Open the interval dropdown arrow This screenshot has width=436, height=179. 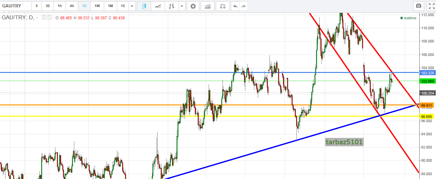(x=132, y=6)
